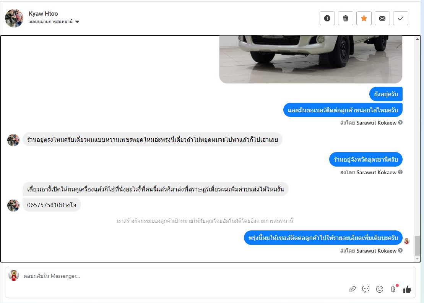The image size is (424, 303).
Task: Delete conversation using trash icon
Action: coord(346,18)
